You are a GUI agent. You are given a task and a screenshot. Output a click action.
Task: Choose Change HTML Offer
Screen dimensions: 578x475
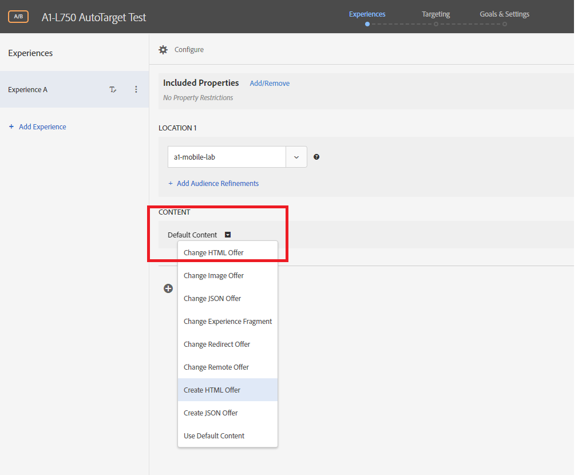pos(228,253)
